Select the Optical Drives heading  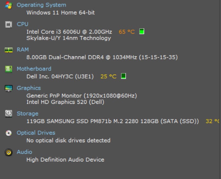36,133
